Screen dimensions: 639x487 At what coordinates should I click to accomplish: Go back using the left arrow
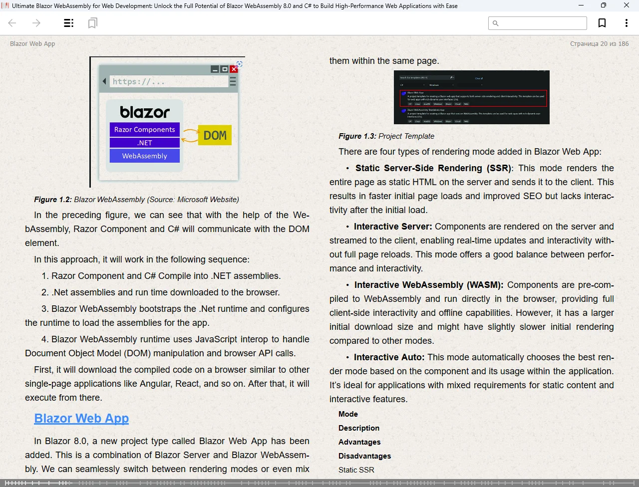click(x=12, y=23)
